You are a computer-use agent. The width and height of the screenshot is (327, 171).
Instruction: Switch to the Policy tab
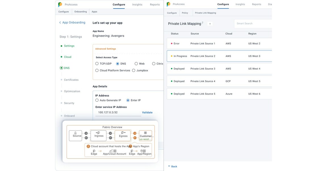(x=185, y=13)
